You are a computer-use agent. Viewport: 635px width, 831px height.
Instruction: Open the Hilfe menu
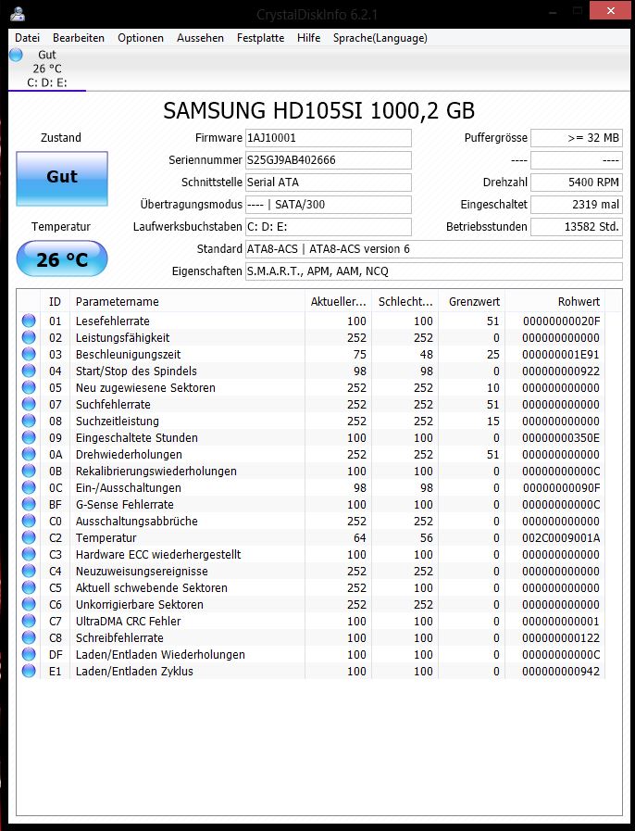coord(309,38)
